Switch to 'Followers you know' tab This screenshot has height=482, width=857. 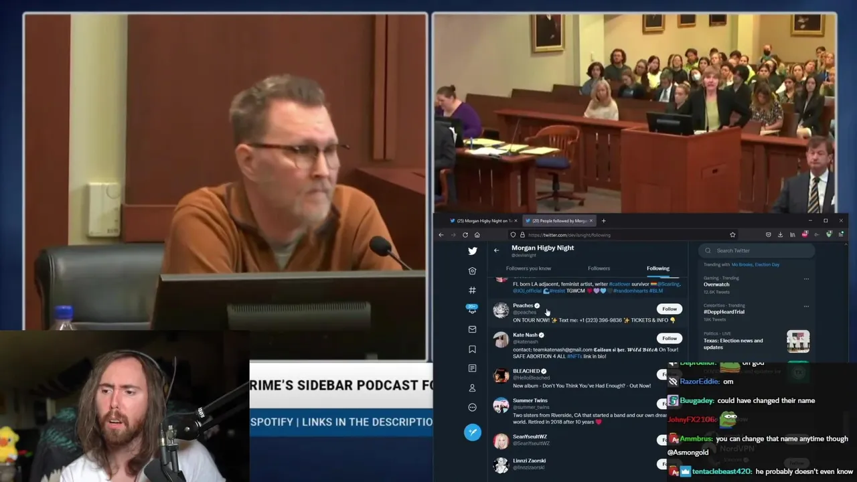[x=528, y=268]
